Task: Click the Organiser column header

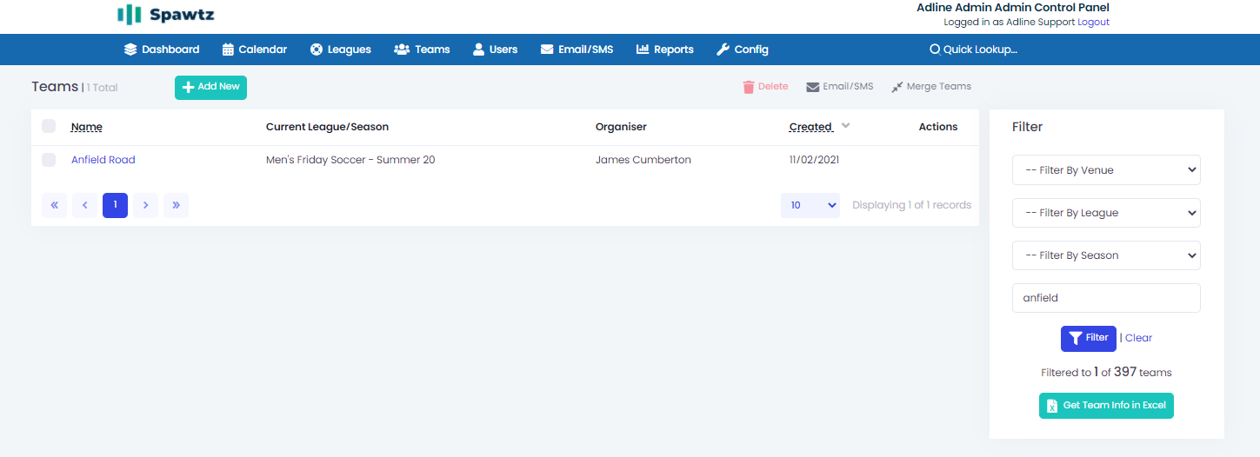Action: [x=621, y=127]
